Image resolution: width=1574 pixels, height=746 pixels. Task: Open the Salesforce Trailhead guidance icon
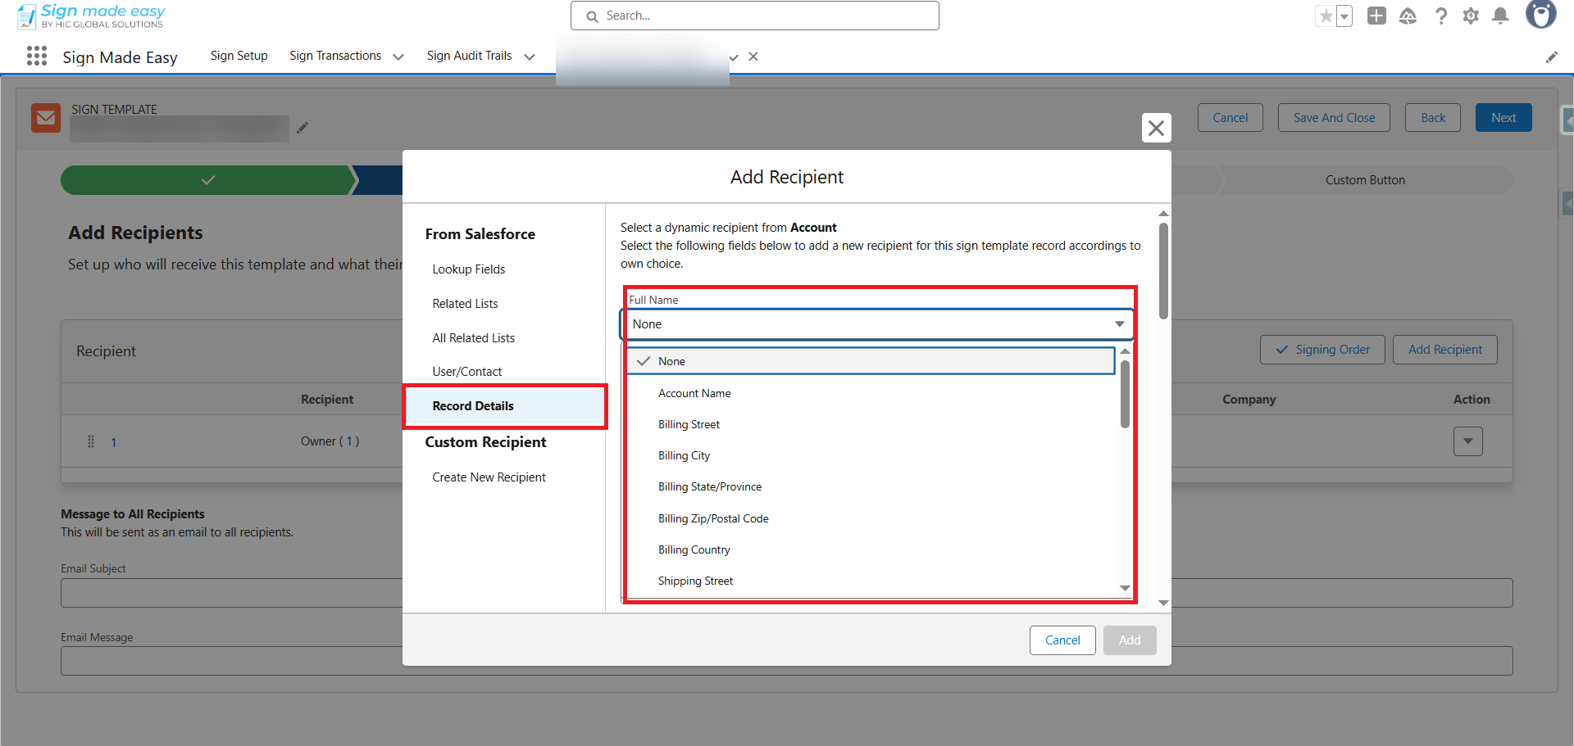click(x=1408, y=16)
